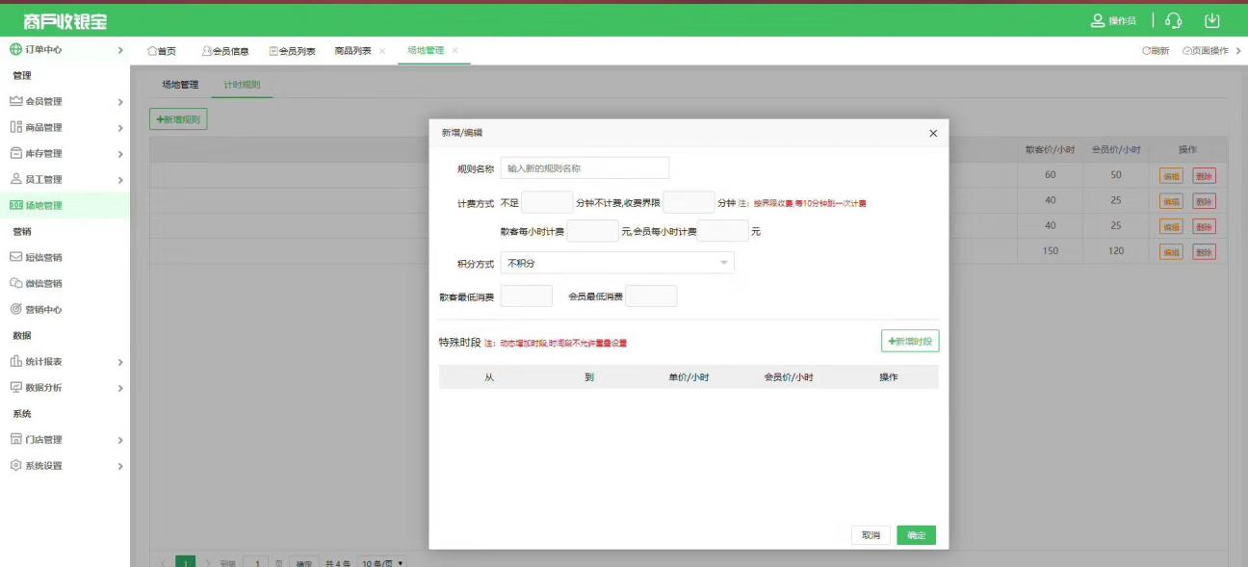Switch to the 会员列表 tab
Screen dimensions: 1248x567
click(x=292, y=51)
